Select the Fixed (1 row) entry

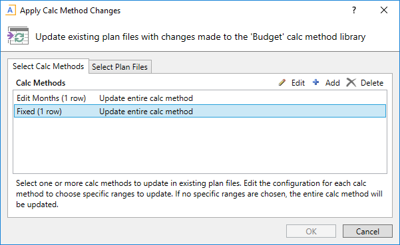[x=200, y=111]
